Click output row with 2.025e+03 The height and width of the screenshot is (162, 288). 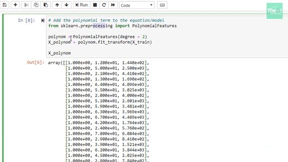[x=107, y=155]
